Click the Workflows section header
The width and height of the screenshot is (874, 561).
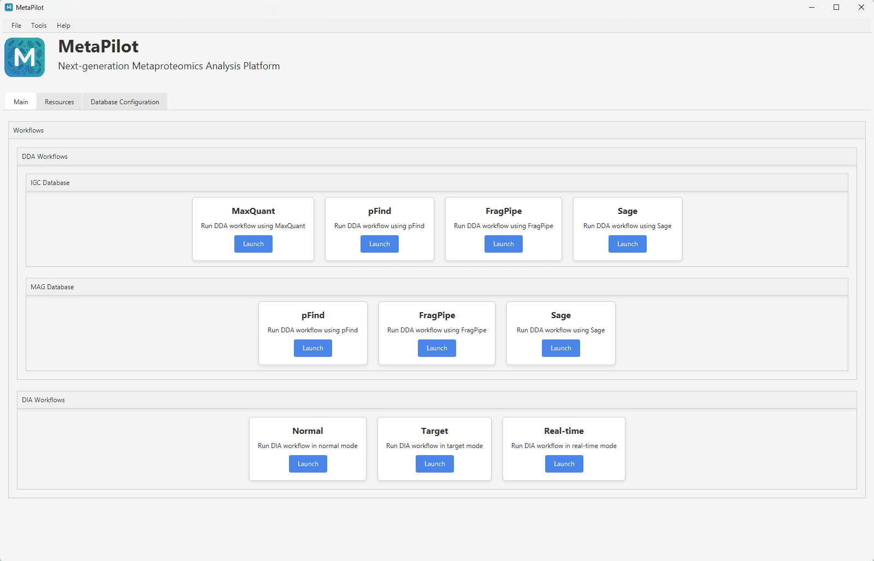28,130
